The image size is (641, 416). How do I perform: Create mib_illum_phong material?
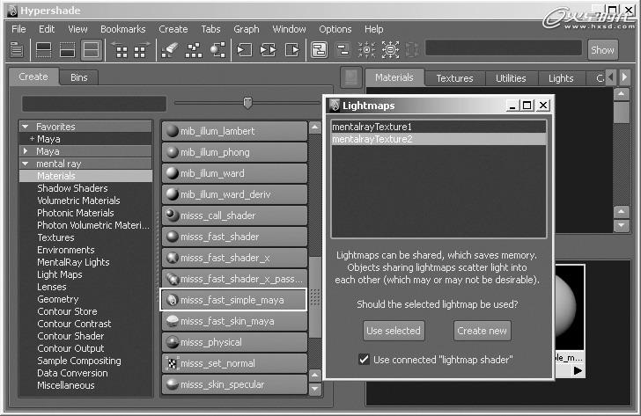point(234,152)
